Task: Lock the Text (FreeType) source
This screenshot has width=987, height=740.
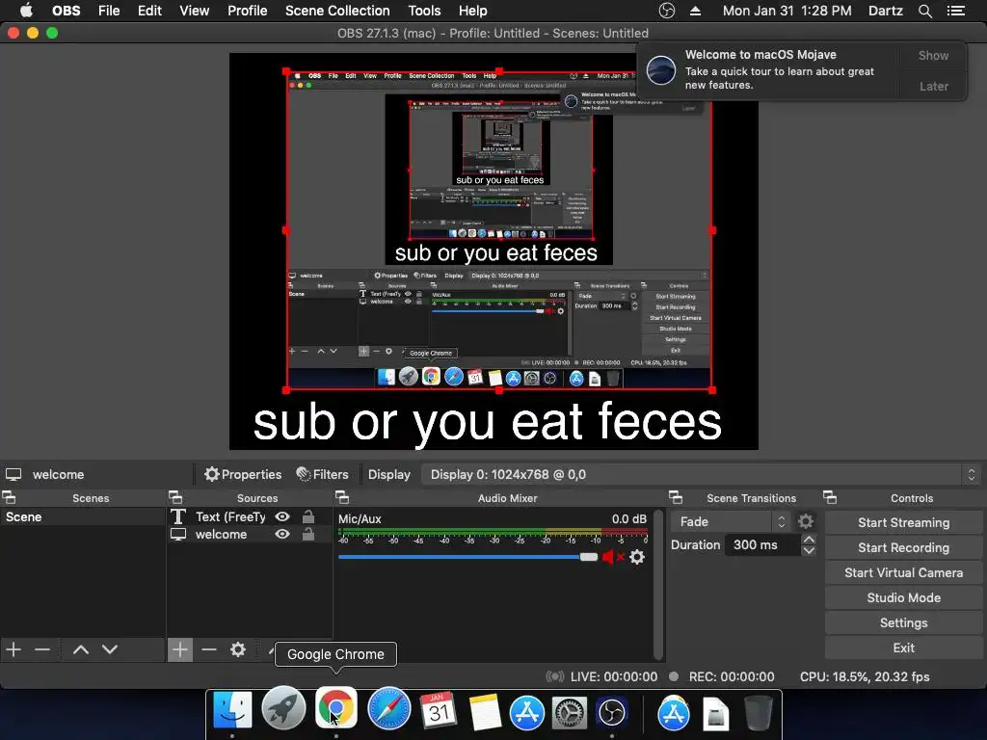Action: tap(308, 516)
